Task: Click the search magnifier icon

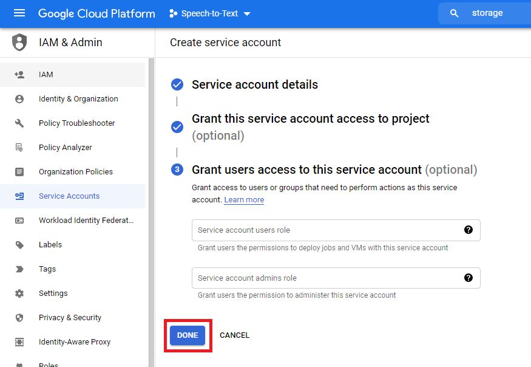Action: 454,13
